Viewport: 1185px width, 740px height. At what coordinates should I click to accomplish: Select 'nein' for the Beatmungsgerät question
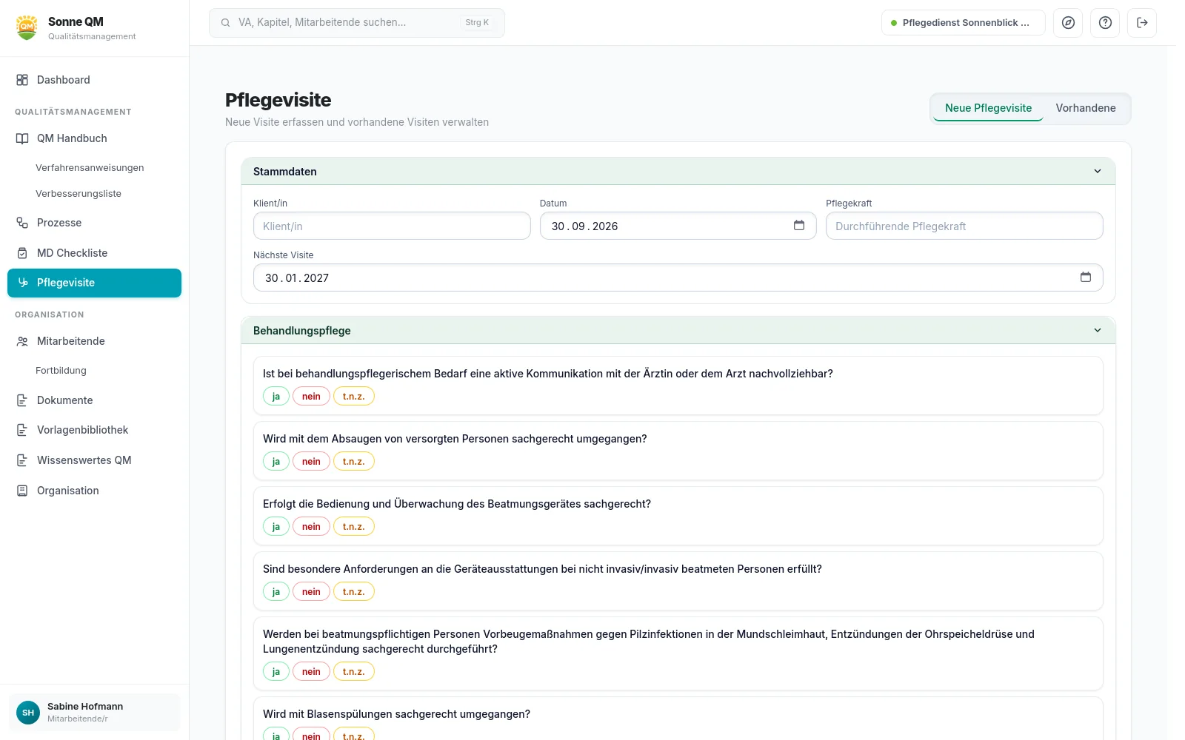pyautogui.click(x=311, y=527)
